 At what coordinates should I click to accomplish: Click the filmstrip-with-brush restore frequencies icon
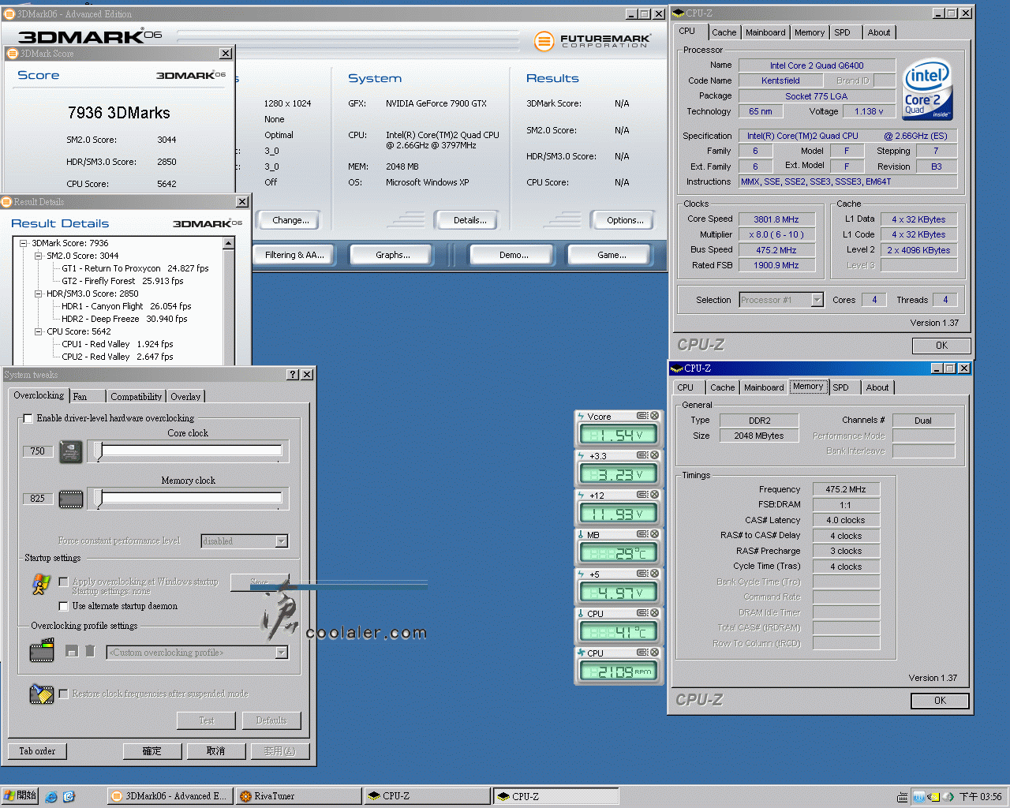[x=41, y=694]
